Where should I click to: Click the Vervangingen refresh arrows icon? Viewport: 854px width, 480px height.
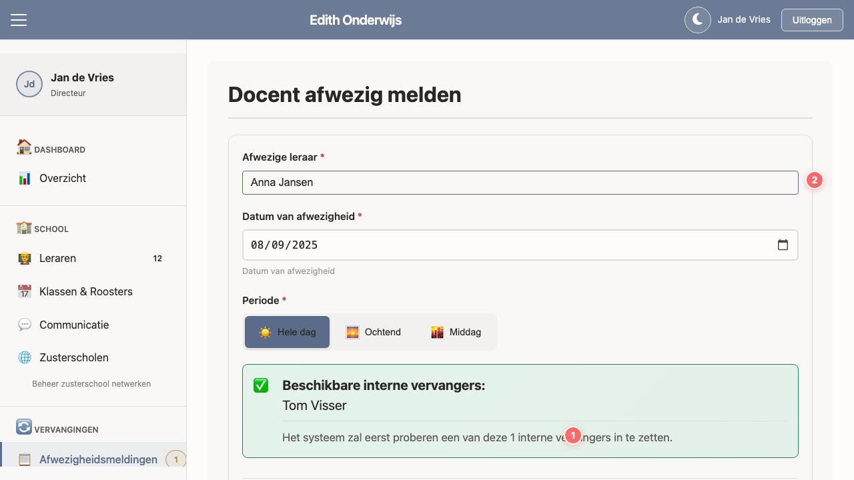pos(24,427)
